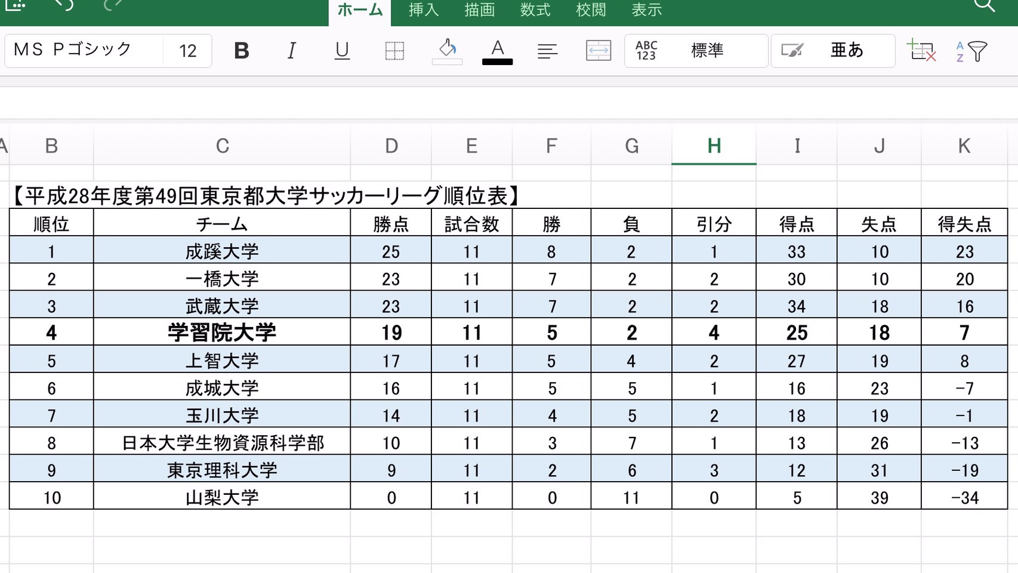The image size is (1018, 573).
Task: Open insert and delete cells icon
Action: pos(921,51)
